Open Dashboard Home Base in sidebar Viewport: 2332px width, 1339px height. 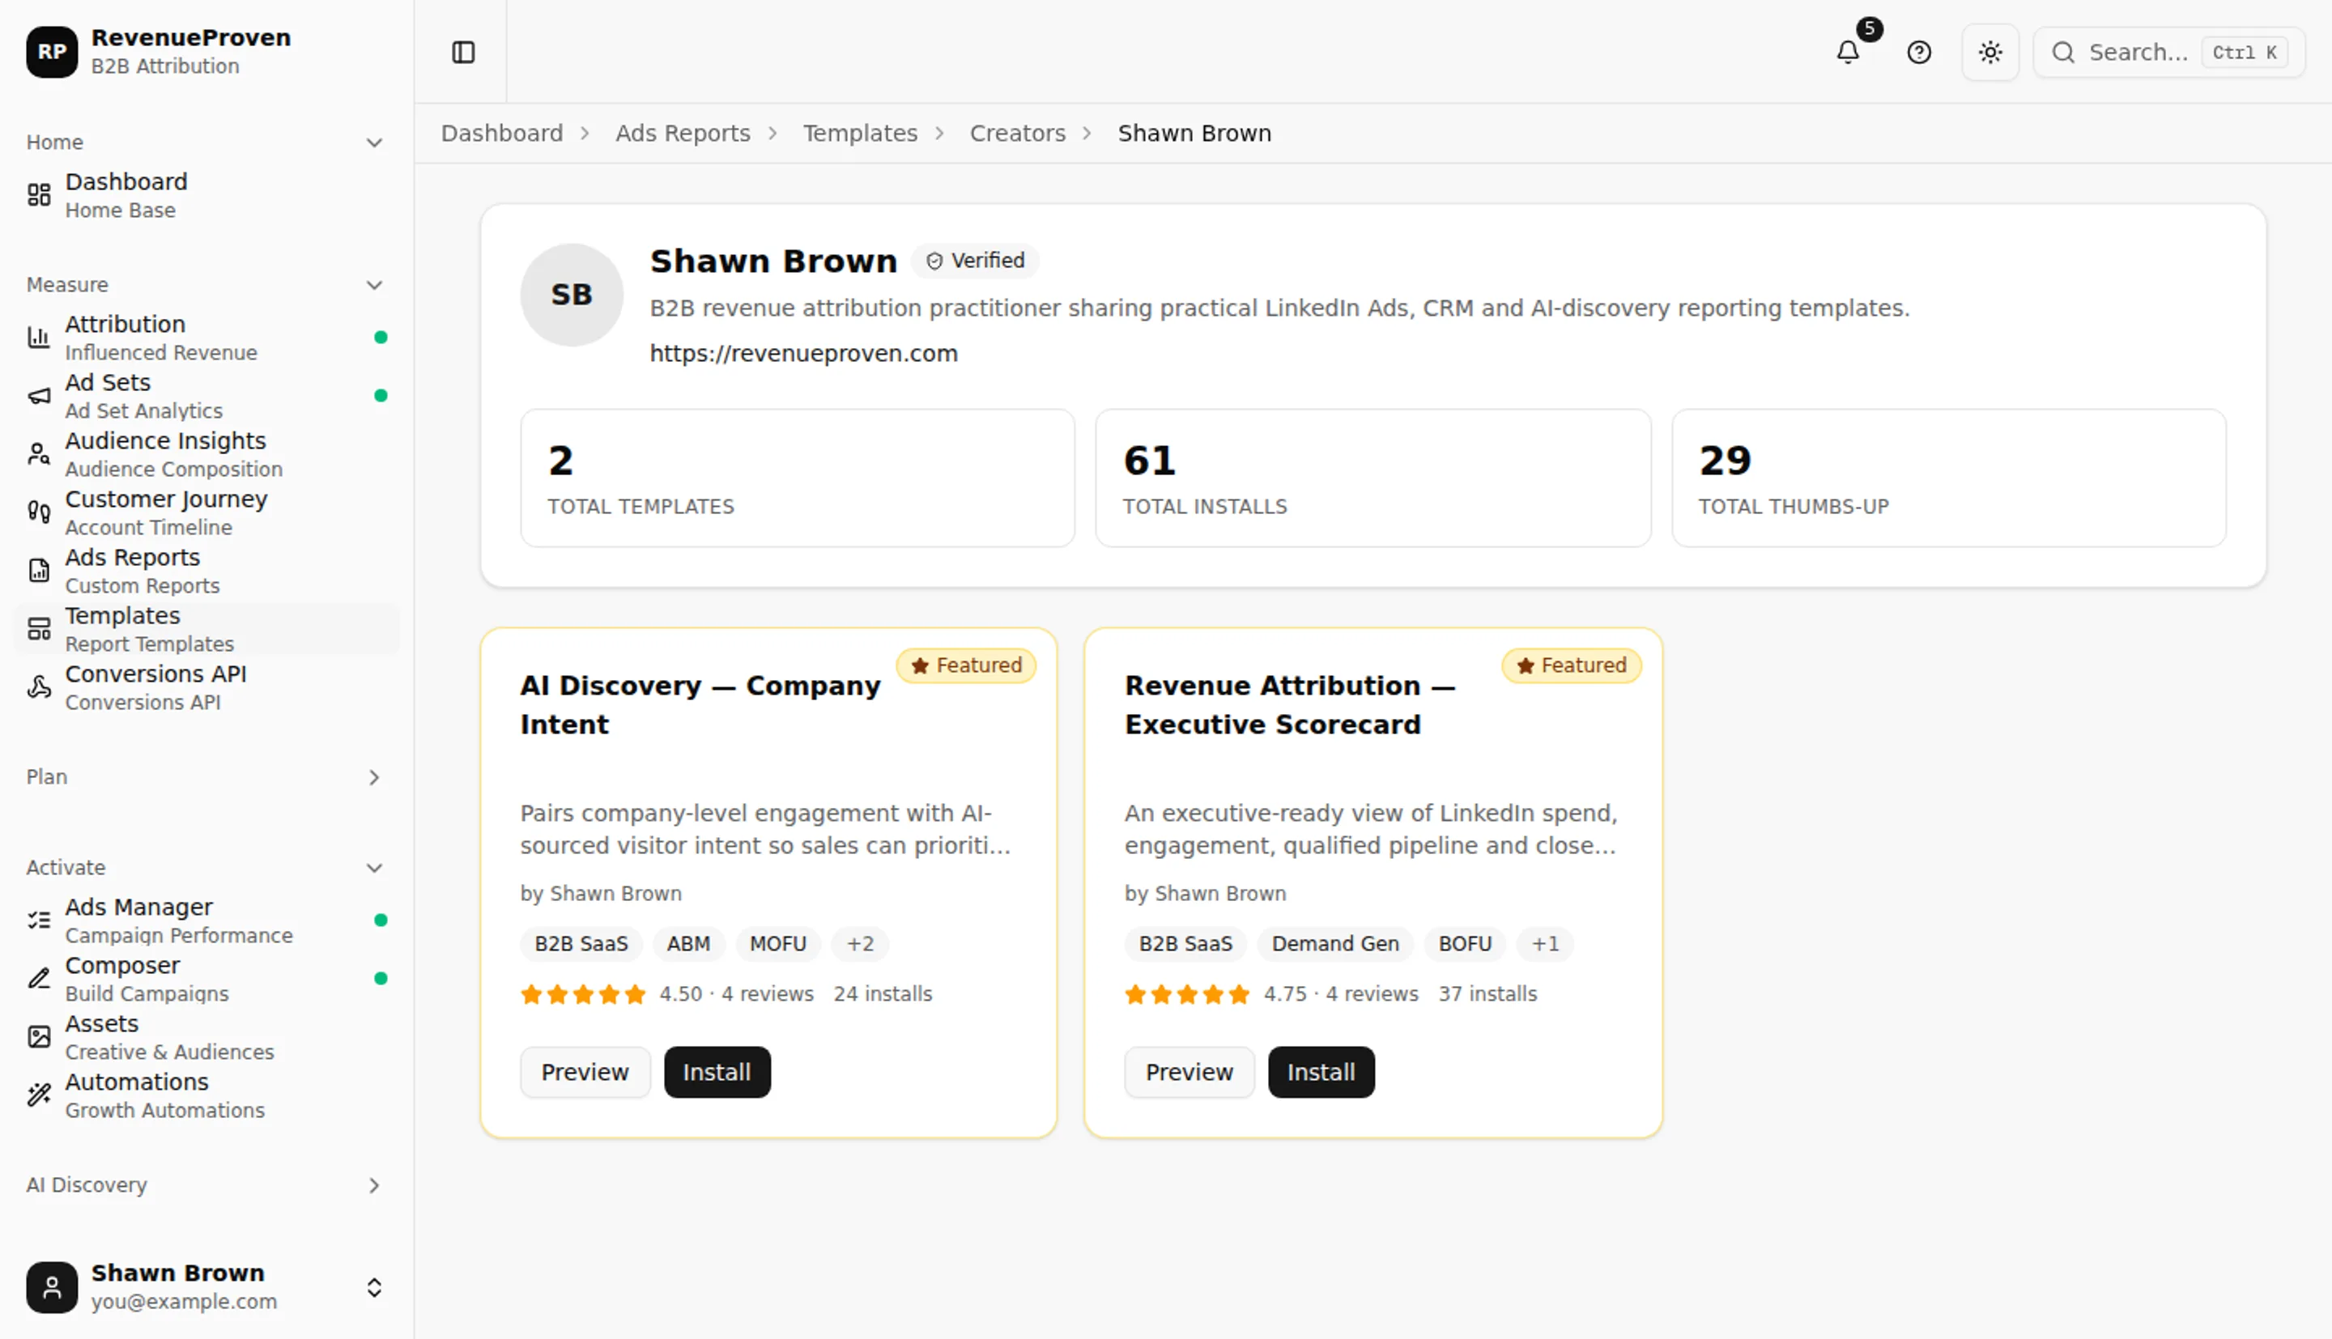click(x=206, y=195)
